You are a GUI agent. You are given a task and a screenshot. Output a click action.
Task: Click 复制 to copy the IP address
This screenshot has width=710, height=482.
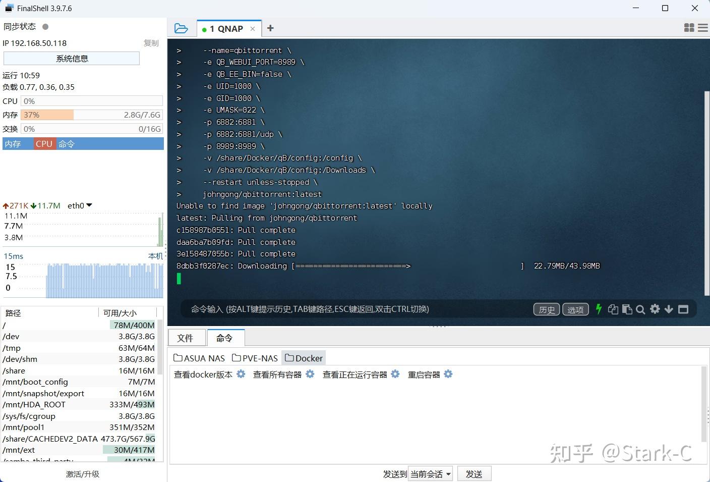[150, 43]
